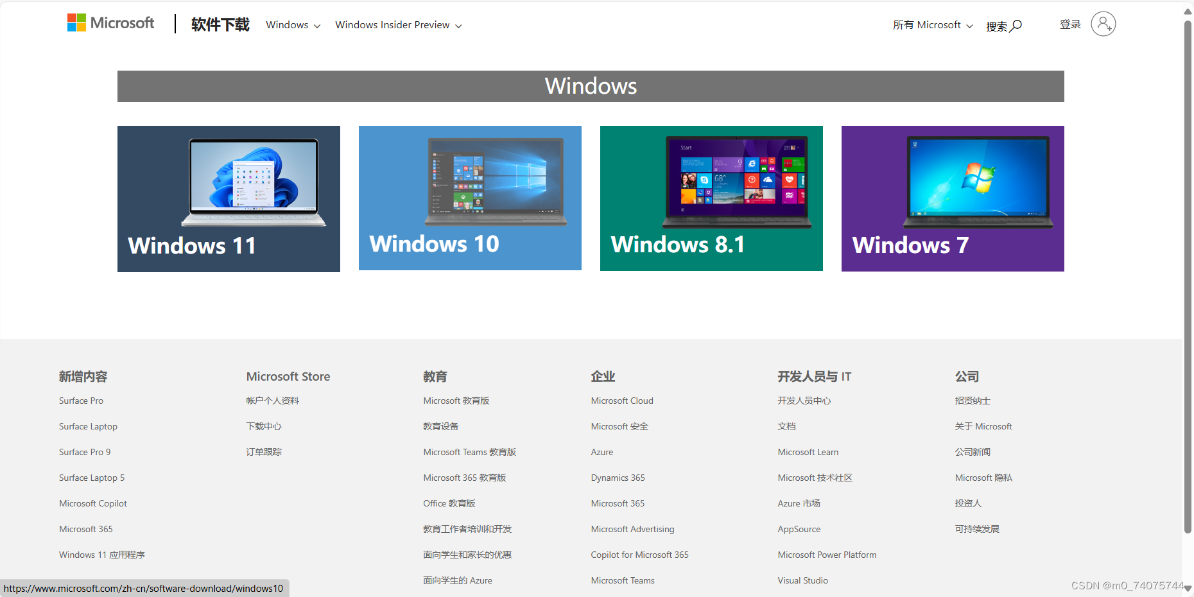The width and height of the screenshot is (1194, 597).
Task: Open Visual Studio link
Action: click(803, 580)
